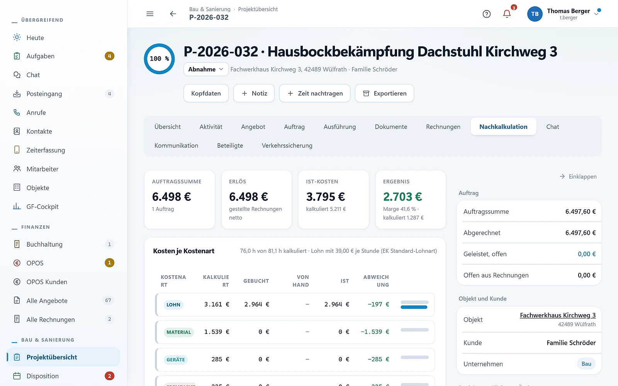
Task: Open Anrufe in the sidebar
Action: click(63, 113)
